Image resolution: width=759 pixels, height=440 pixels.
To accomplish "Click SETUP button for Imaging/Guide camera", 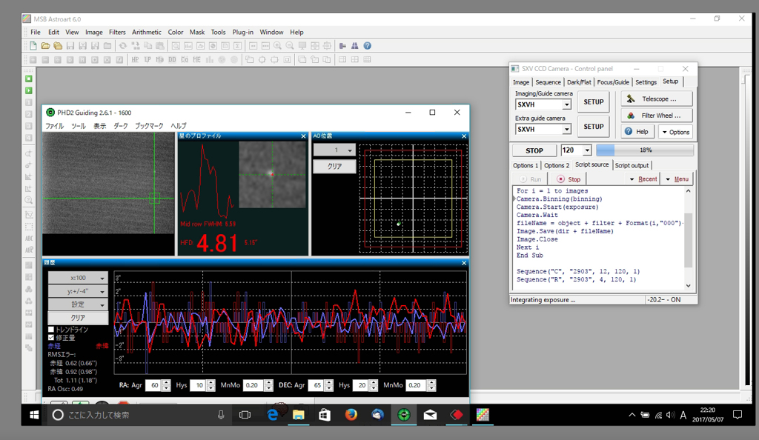I will [594, 102].
